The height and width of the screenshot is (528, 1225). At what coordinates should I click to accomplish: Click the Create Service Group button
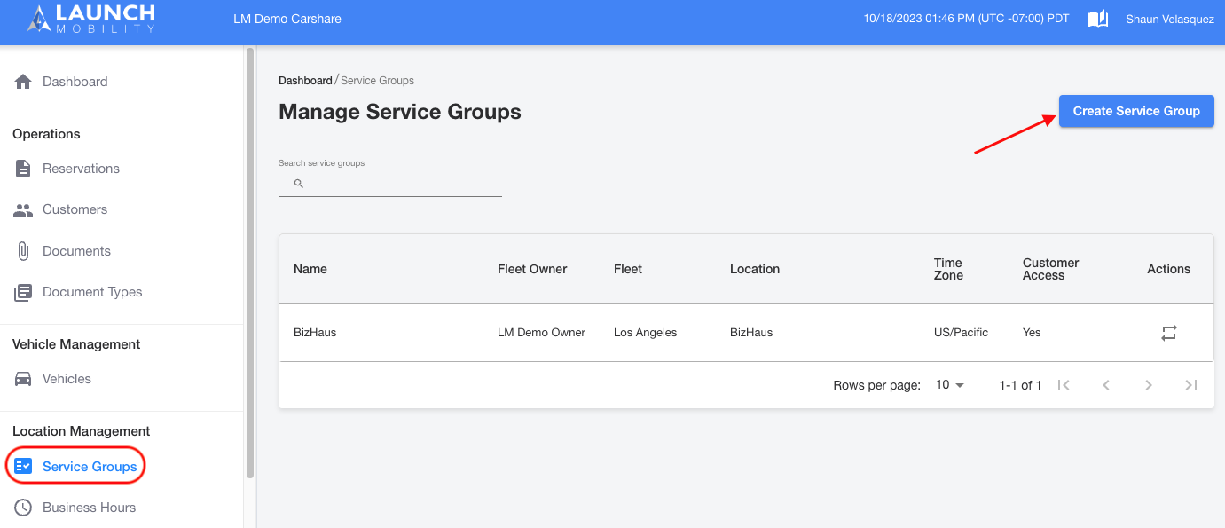pyautogui.click(x=1136, y=111)
